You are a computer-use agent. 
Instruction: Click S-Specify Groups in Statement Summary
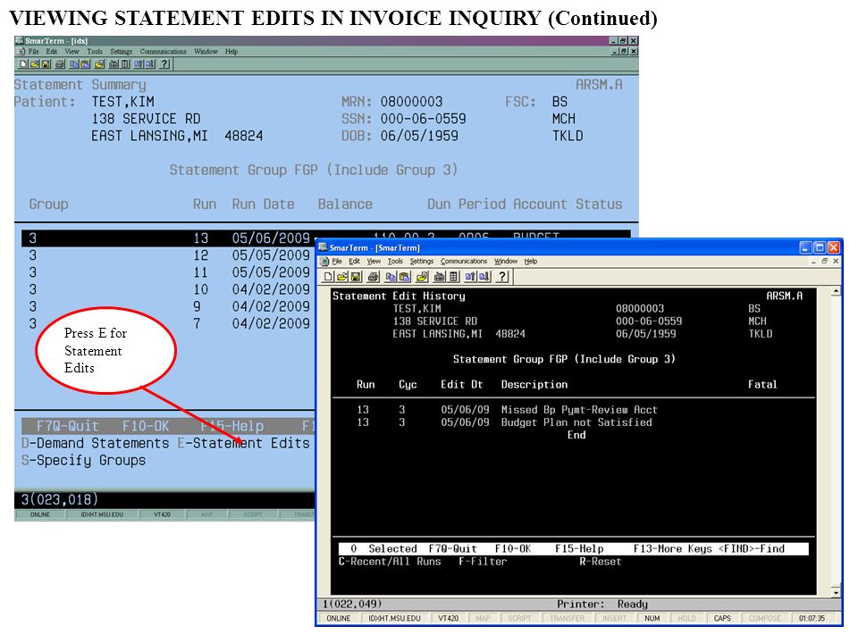click(x=83, y=461)
